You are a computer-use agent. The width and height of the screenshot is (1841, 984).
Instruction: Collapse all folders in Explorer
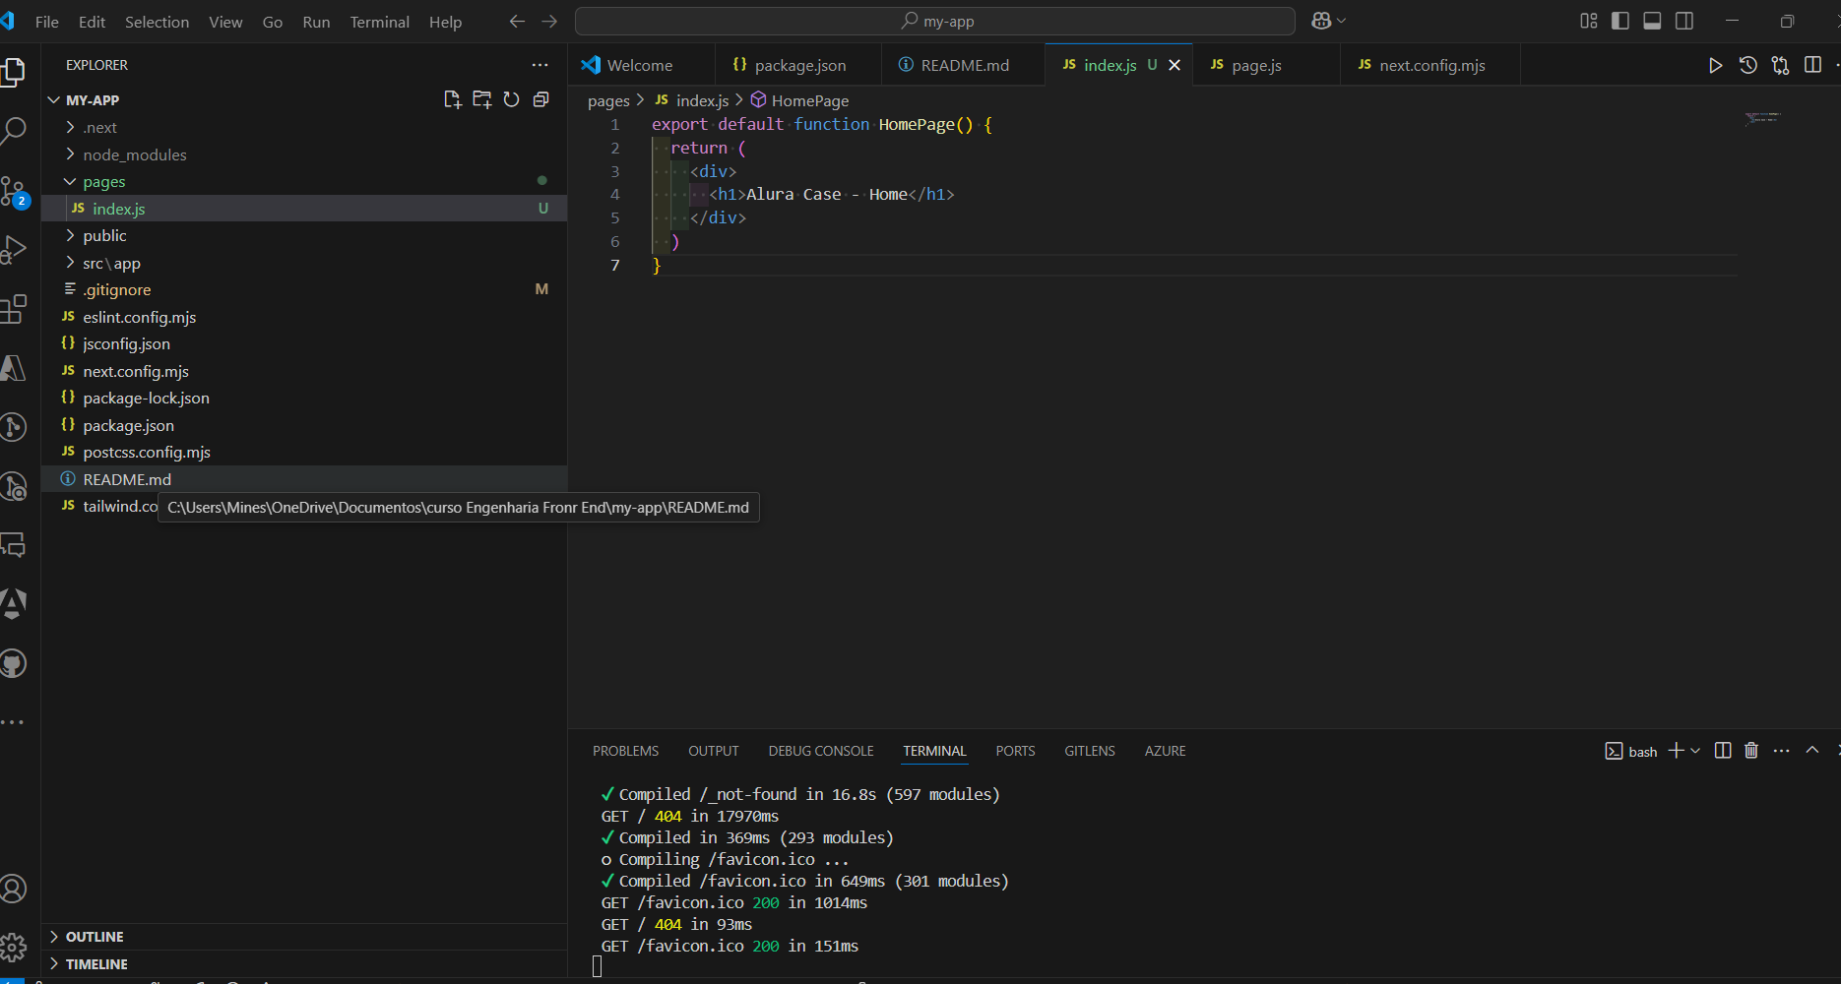coord(540,99)
